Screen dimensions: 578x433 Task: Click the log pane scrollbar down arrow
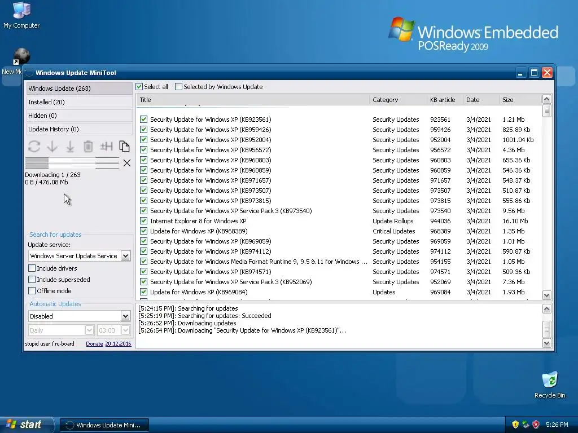[x=546, y=343]
